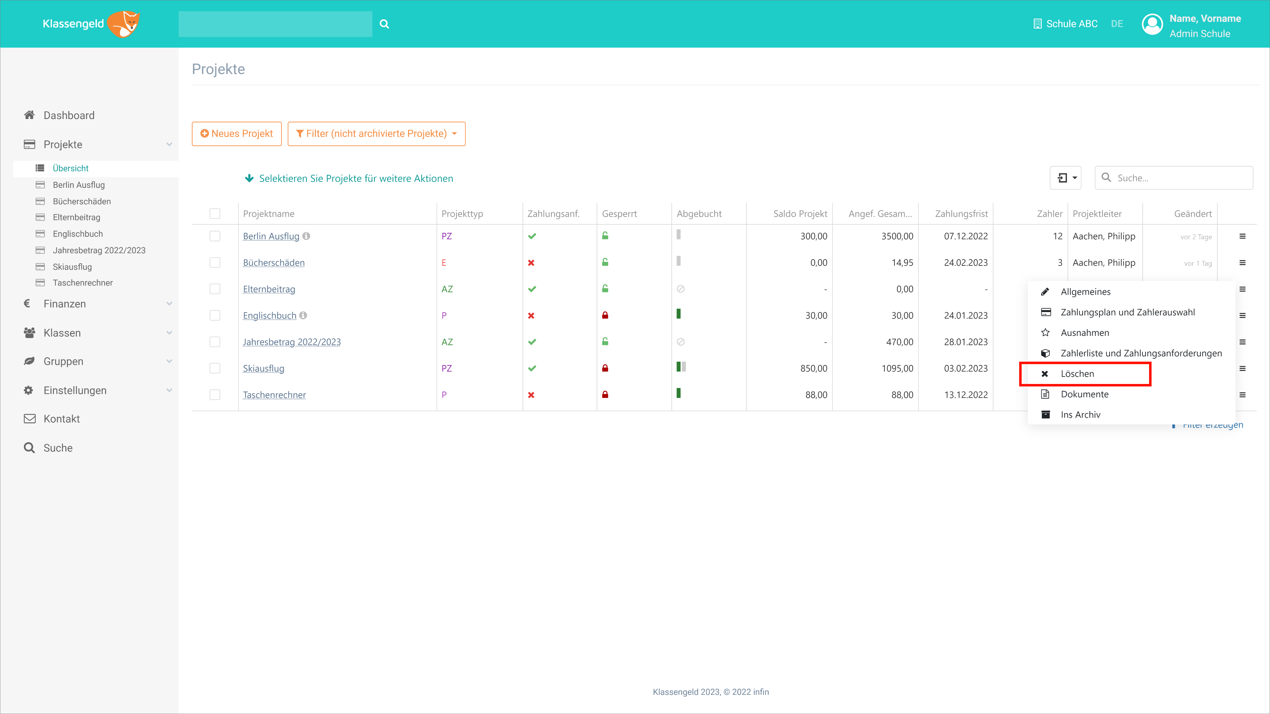The image size is (1270, 714).
Task: Click info icon next to Berlin Ausflug
Action: point(306,236)
